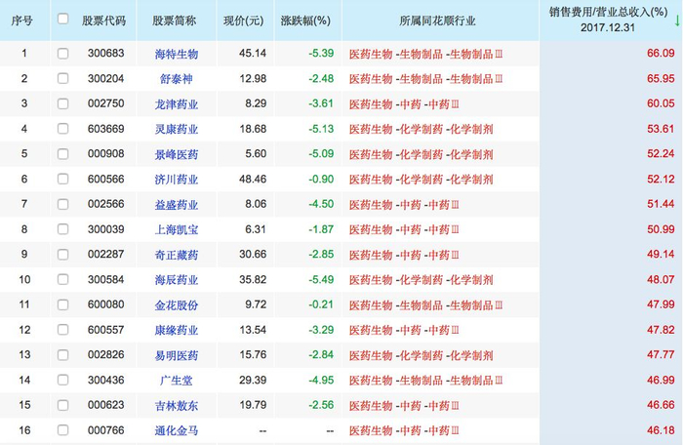The image size is (683, 445).
Task: Click the 股票代码 column header
Action: click(103, 20)
